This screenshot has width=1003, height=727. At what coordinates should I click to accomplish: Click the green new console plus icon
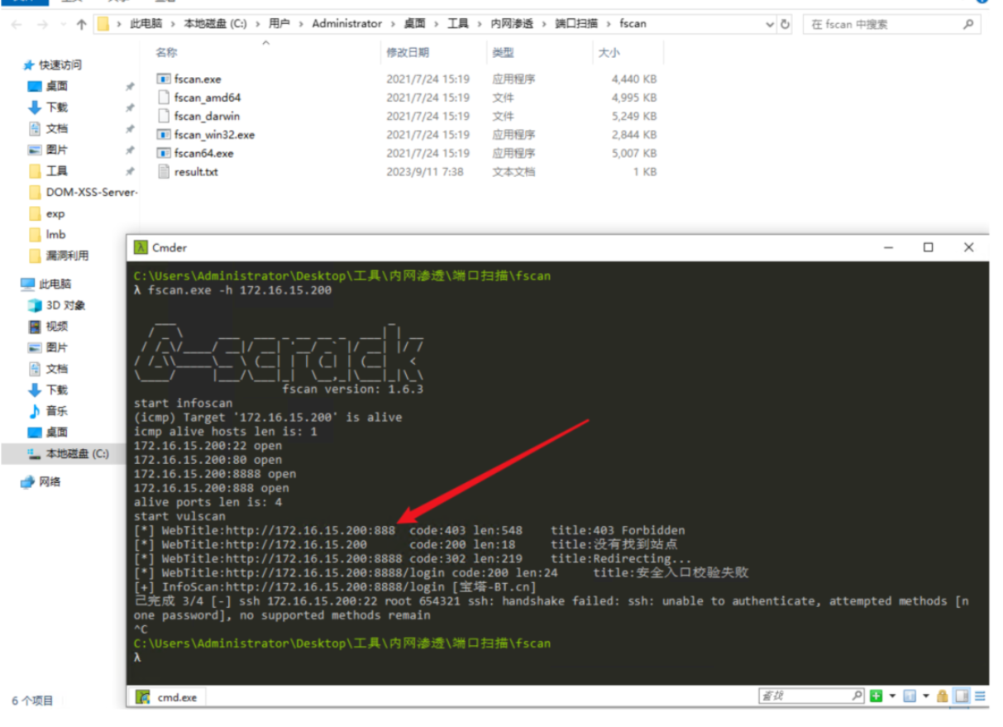point(876,696)
